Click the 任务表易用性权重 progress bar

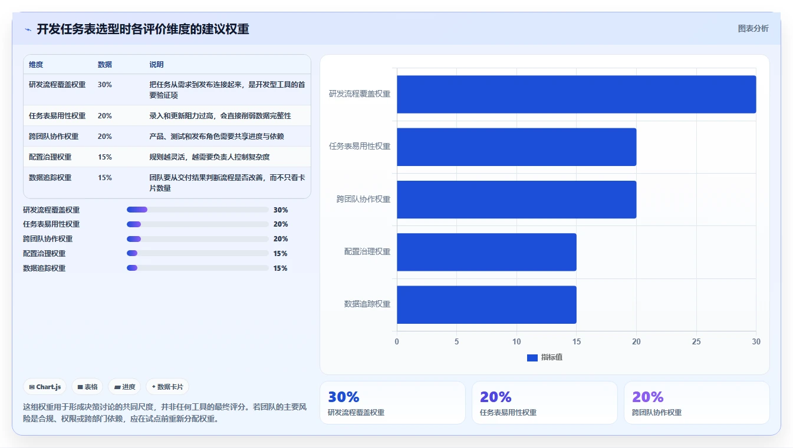pos(198,224)
